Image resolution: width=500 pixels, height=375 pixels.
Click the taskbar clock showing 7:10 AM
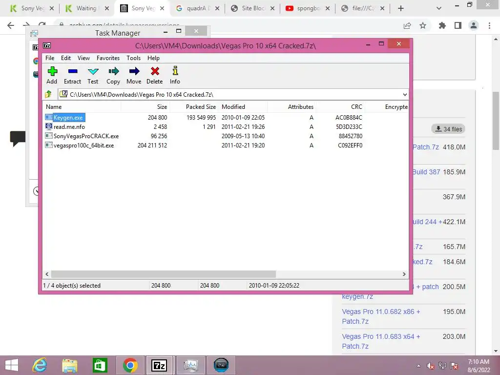(479, 365)
